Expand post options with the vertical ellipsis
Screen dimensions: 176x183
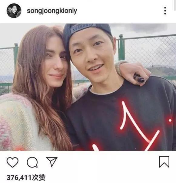165,11
